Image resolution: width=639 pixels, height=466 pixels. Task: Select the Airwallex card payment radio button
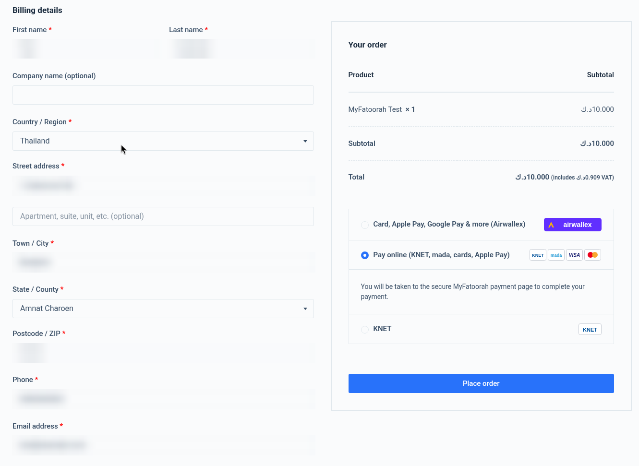pos(365,225)
